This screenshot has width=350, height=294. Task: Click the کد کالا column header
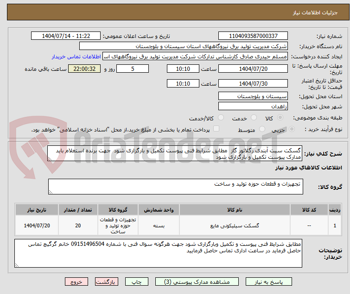pos(309,210)
